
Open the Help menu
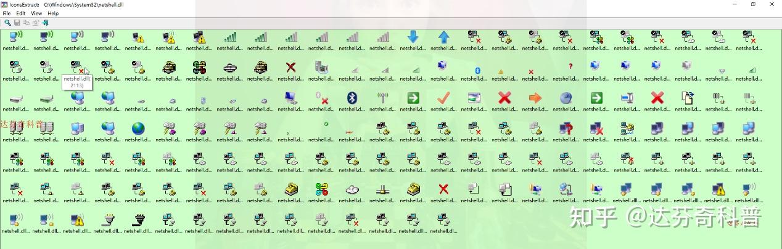point(53,13)
